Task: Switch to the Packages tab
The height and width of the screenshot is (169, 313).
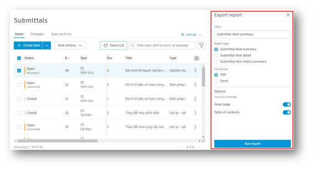Action: coord(37,34)
